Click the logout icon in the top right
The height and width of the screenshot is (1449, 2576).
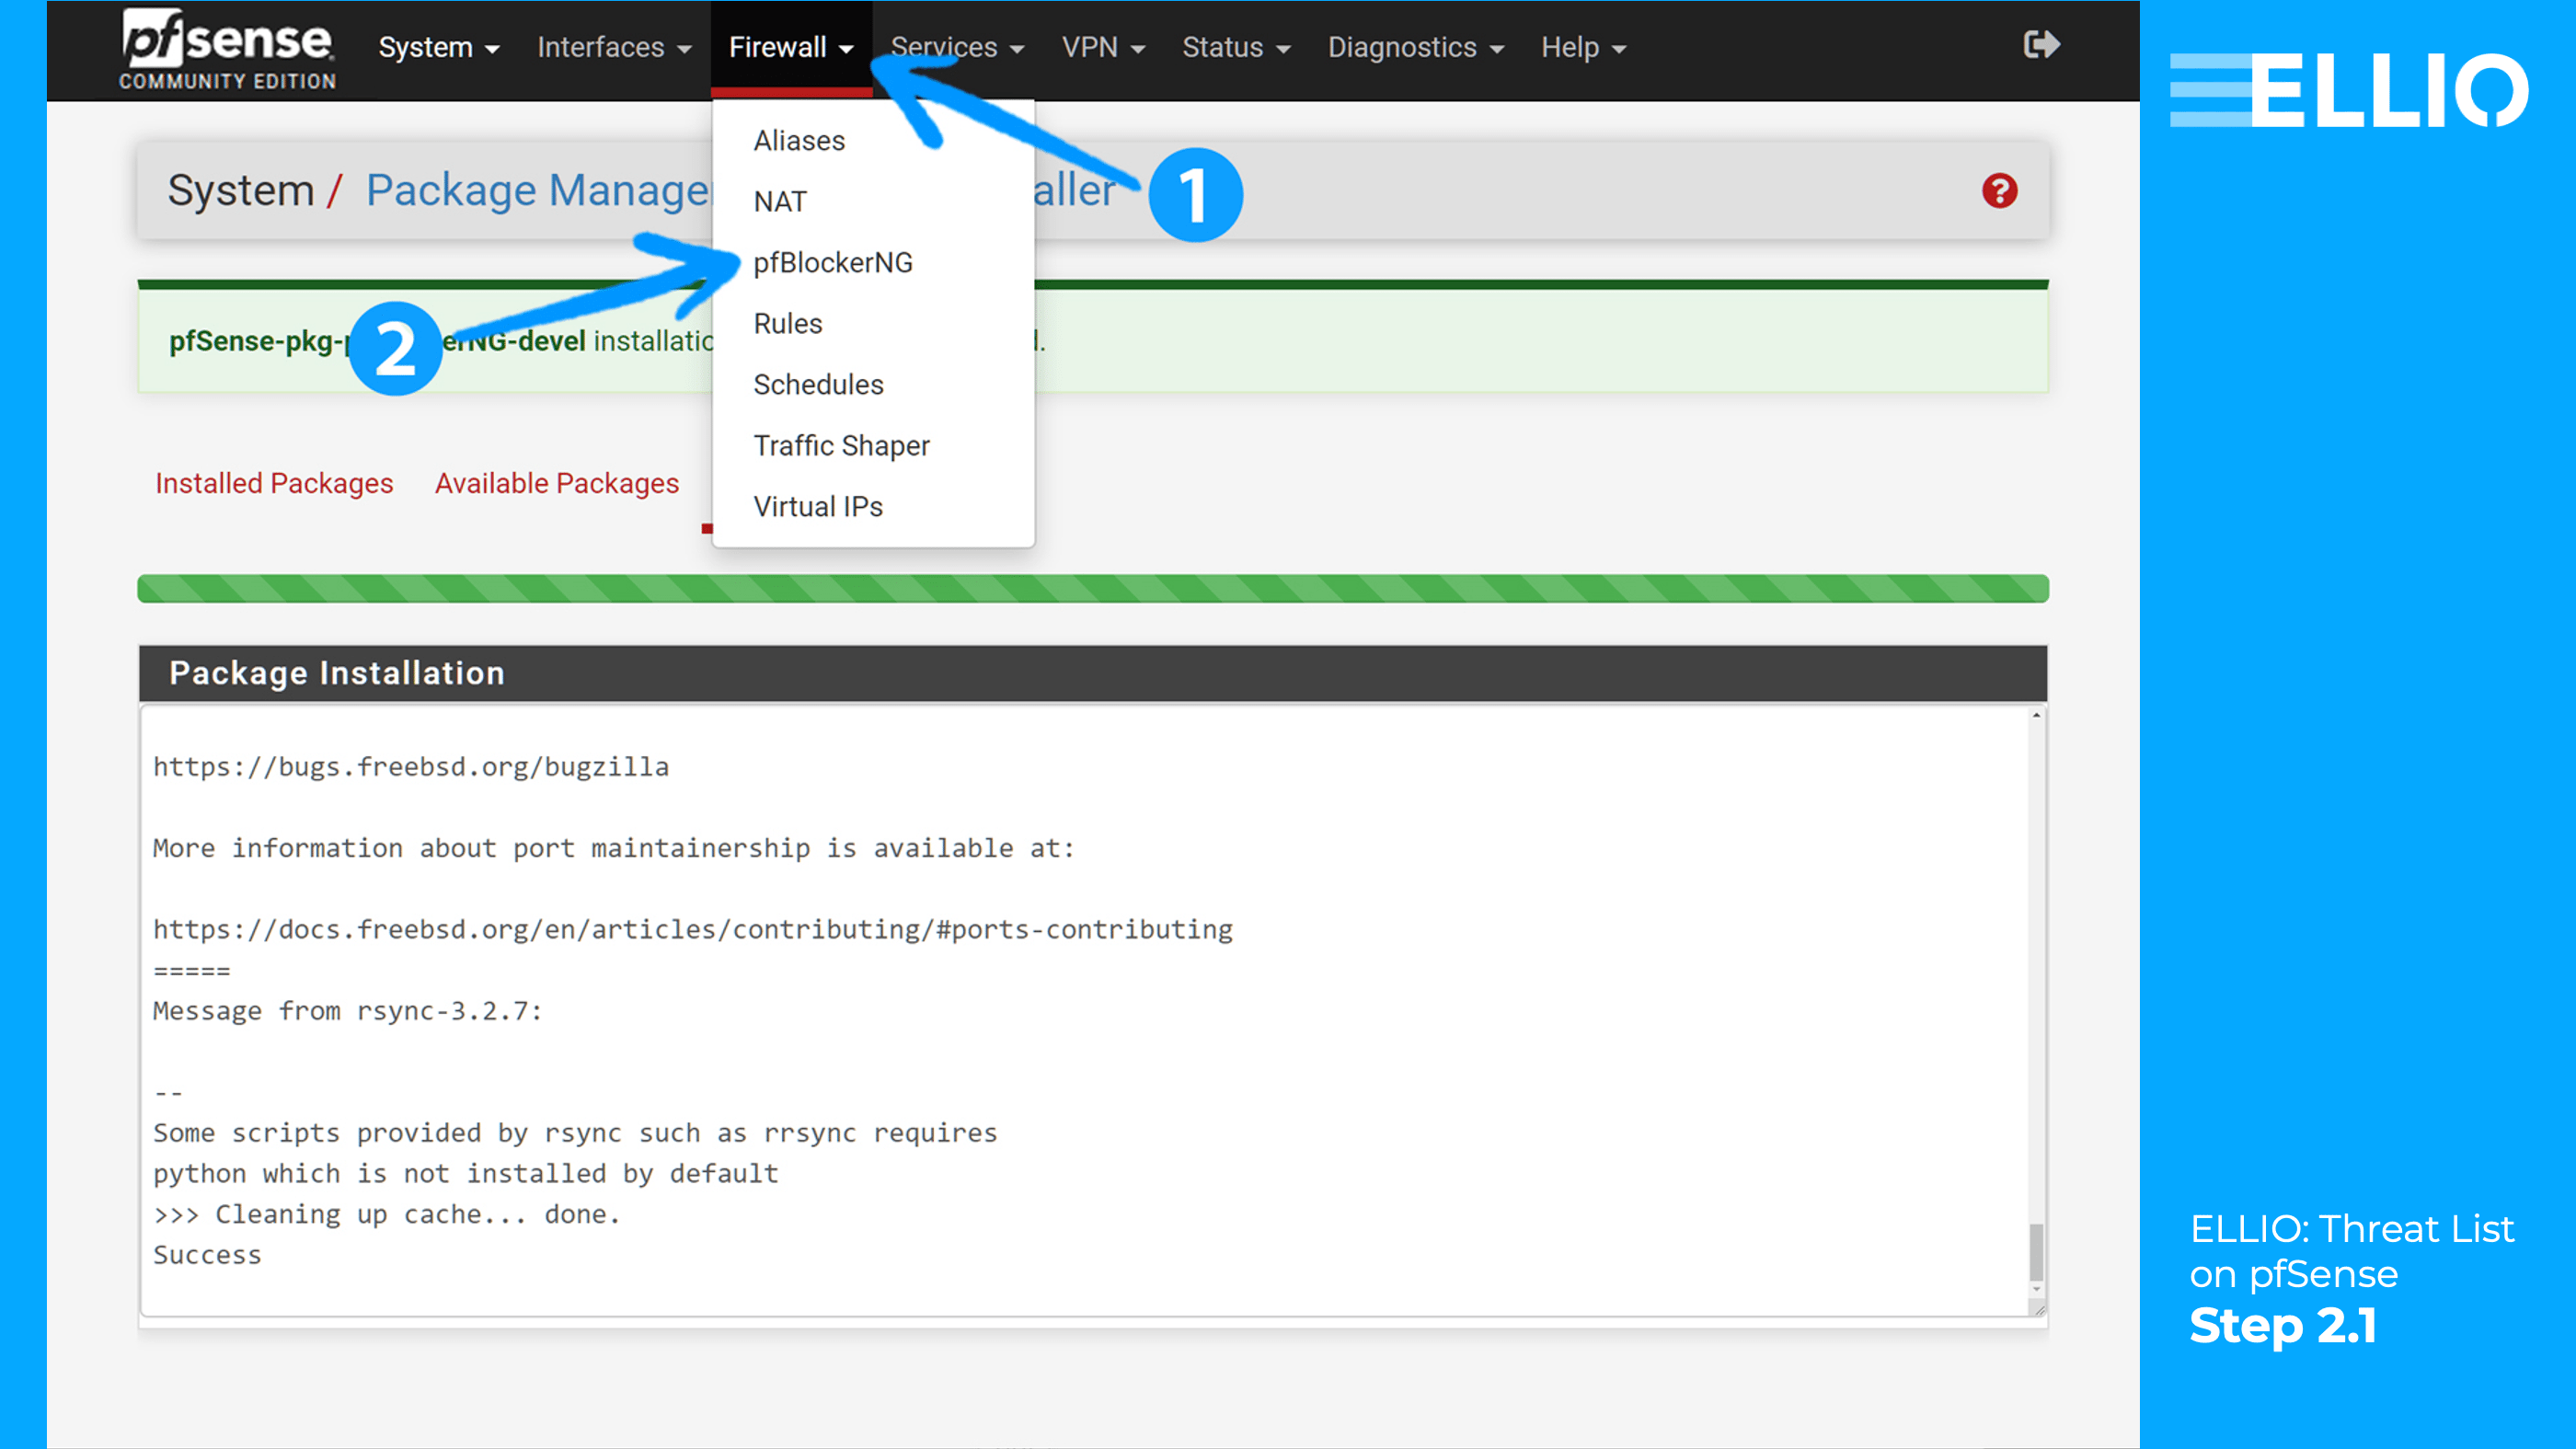[x=2041, y=44]
